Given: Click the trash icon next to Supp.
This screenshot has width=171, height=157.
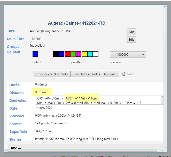Looking at the screenshot, I should [124, 74].
